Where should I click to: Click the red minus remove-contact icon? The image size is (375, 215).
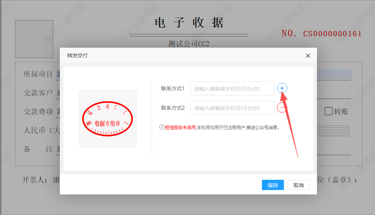click(281, 107)
